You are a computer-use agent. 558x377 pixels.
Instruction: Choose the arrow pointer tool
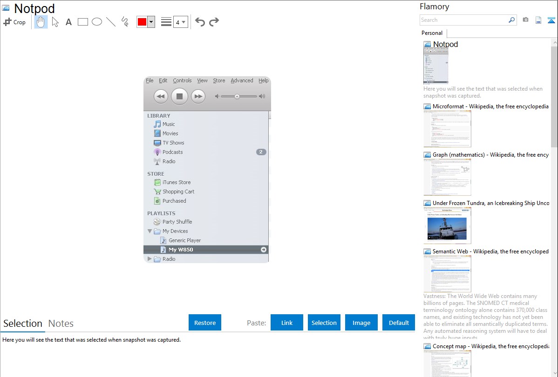pyautogui.click(x=55, y=22)
